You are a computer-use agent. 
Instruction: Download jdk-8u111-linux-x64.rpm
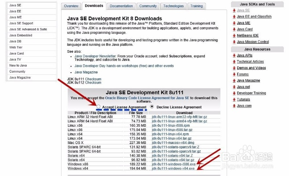tap(170, 134)
